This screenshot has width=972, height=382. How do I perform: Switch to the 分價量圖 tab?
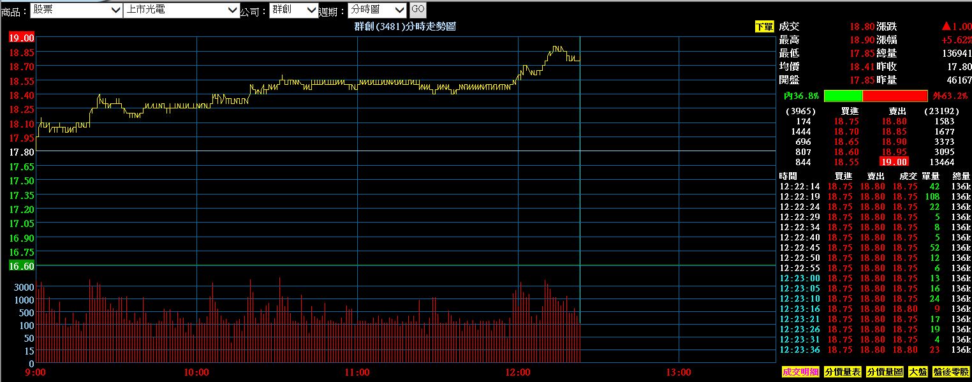pos(885,372)
